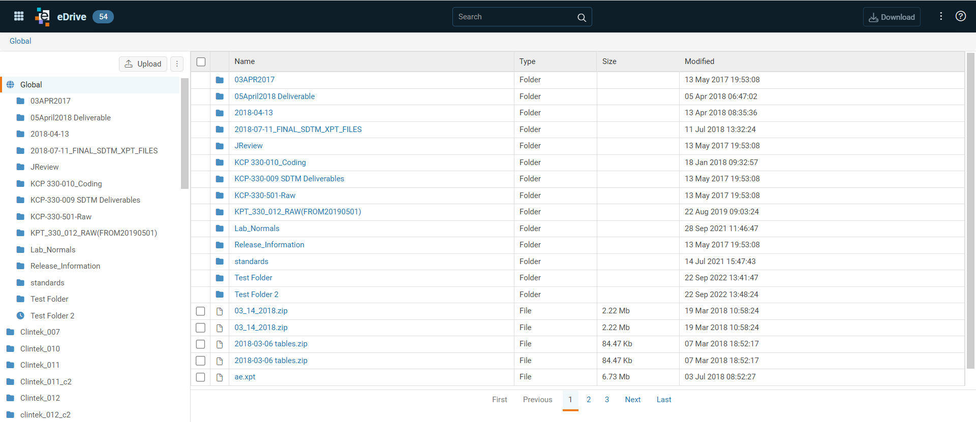Click the Upload button
Screen dimensions: 976x422
143,64
